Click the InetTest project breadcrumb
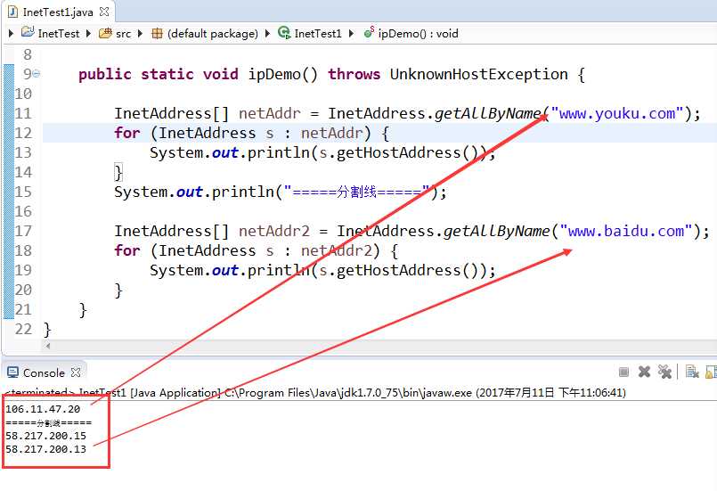Screen dimensions: 717x491 (59, 33)
